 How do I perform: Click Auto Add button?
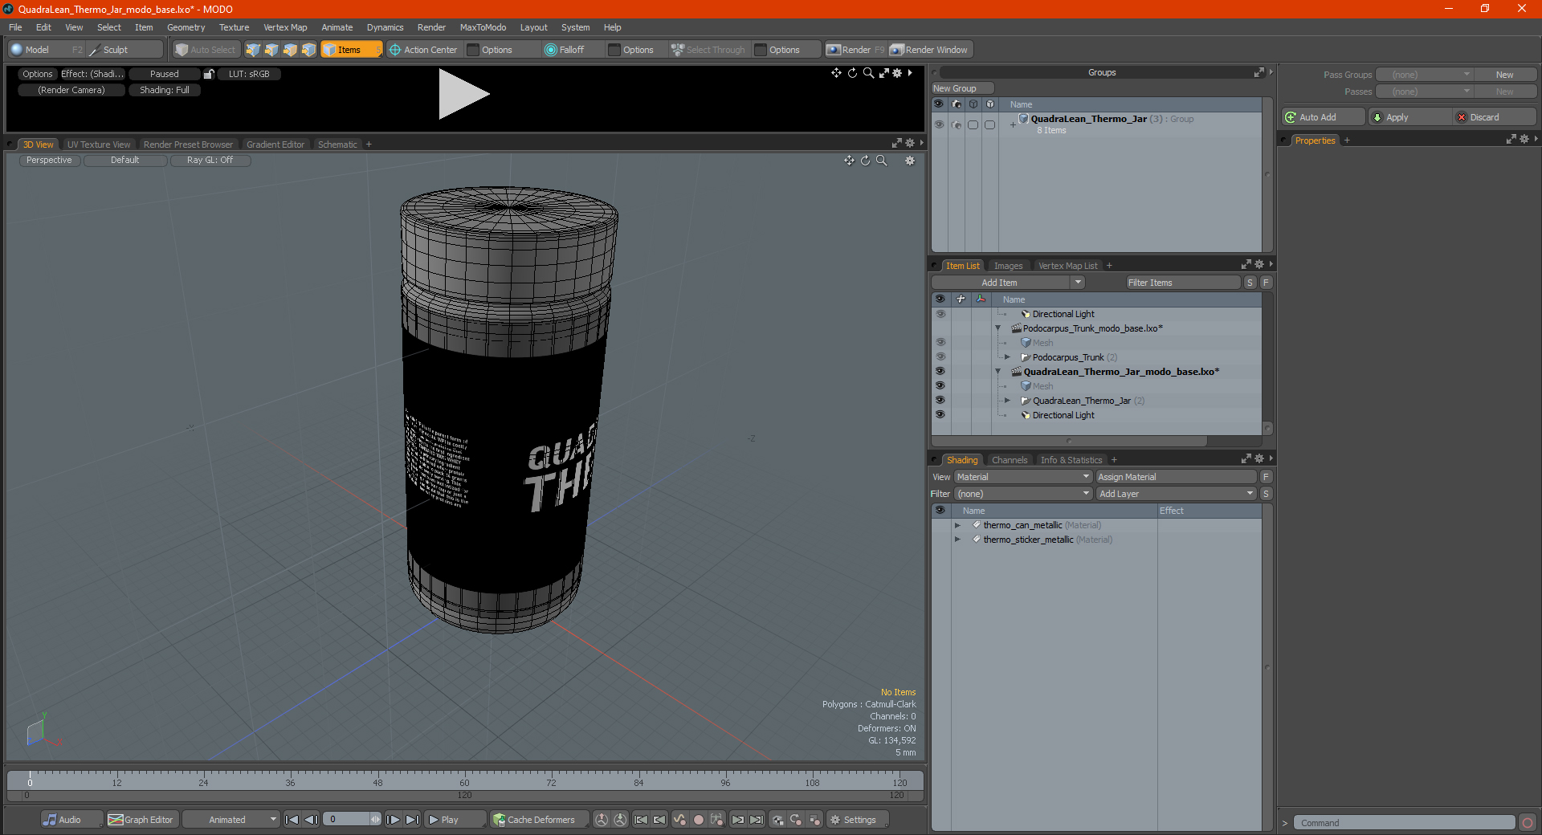1324,117
